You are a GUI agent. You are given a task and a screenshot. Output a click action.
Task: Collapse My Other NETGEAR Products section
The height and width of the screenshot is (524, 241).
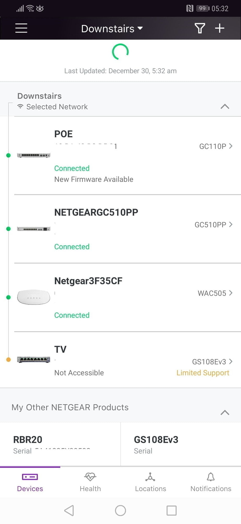tap(225, 413)
